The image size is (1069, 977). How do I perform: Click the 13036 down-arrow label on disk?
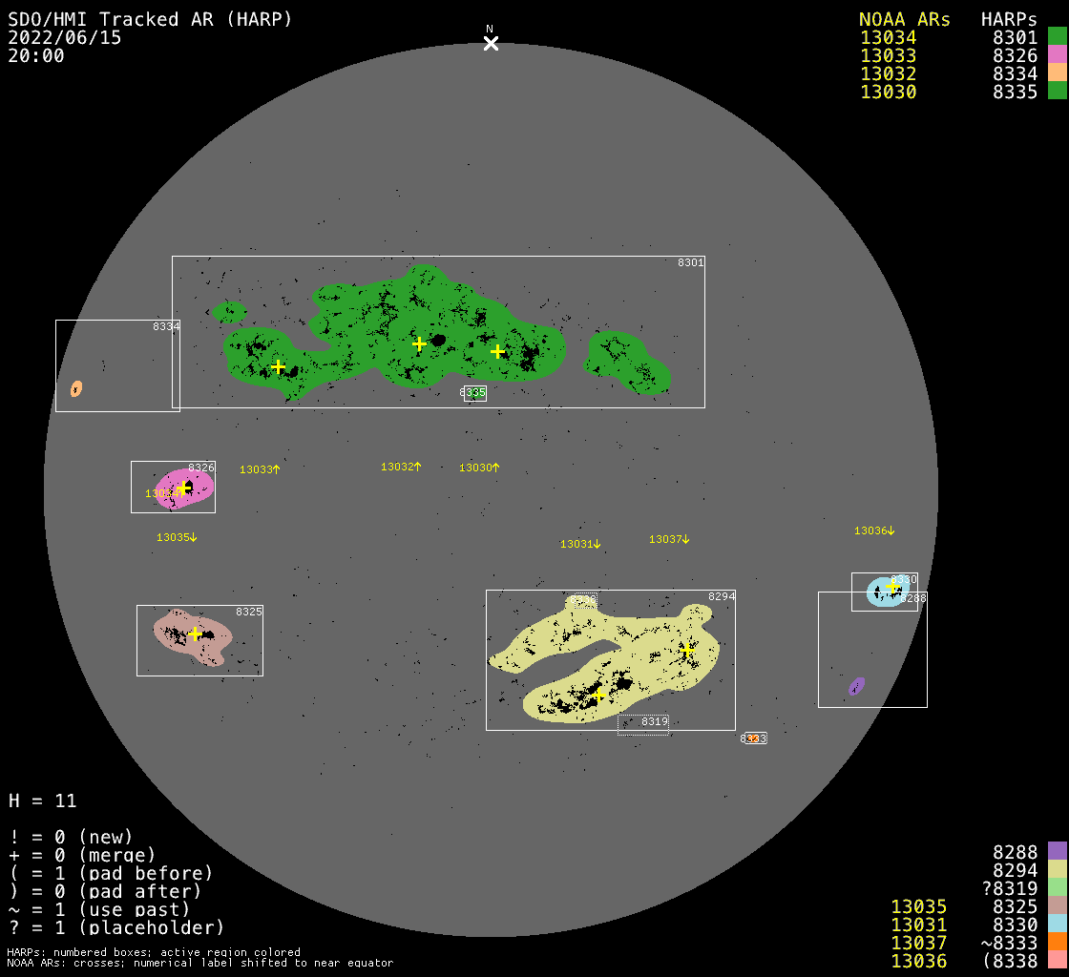coord(874,530)
